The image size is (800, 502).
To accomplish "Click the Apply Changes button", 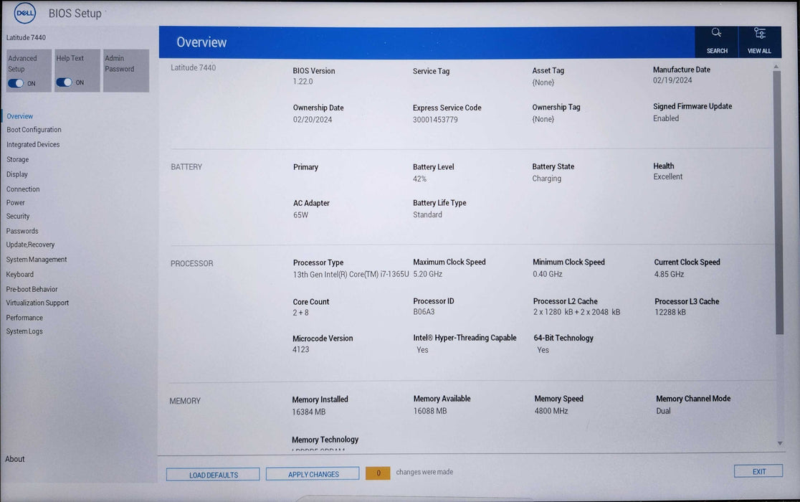I will tap(313, 474).
